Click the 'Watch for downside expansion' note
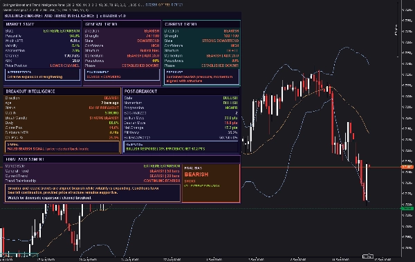The height and width of the screenshot is (262, 415). (50, 198)
